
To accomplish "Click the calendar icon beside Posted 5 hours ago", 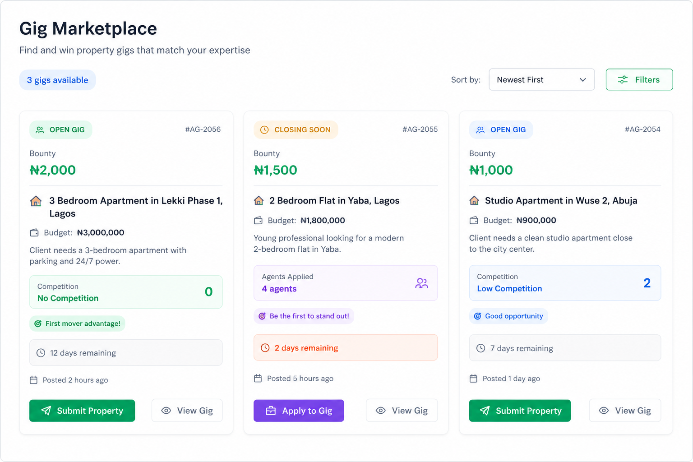I will click(258, 379).
